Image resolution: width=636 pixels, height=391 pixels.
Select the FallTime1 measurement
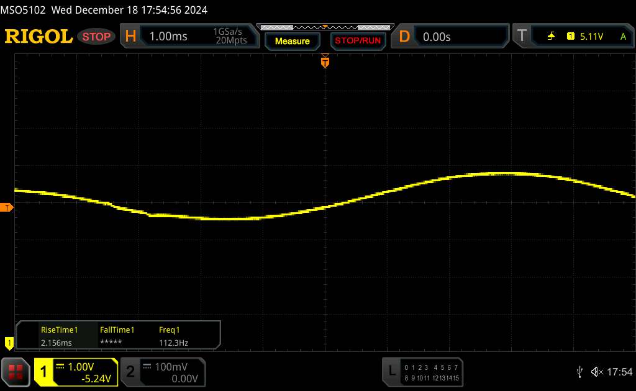117,330
